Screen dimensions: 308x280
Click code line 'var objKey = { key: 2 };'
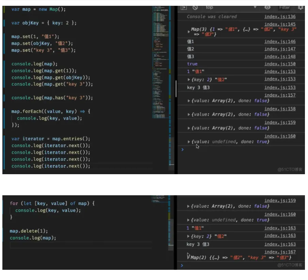point(44,23)
